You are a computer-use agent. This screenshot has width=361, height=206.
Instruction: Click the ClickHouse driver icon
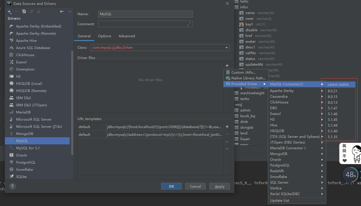(x=11, y=55)
